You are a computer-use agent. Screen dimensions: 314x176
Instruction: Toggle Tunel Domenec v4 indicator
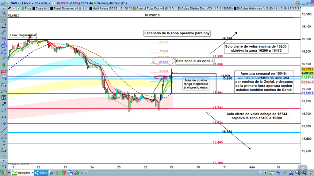click(x=70, y=9)
